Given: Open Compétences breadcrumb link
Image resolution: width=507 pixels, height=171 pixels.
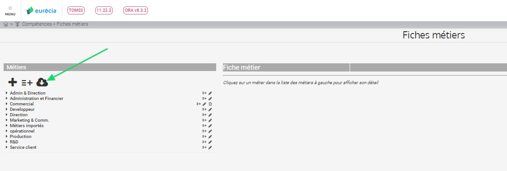Looking at the screenshot, I should 37,24.
